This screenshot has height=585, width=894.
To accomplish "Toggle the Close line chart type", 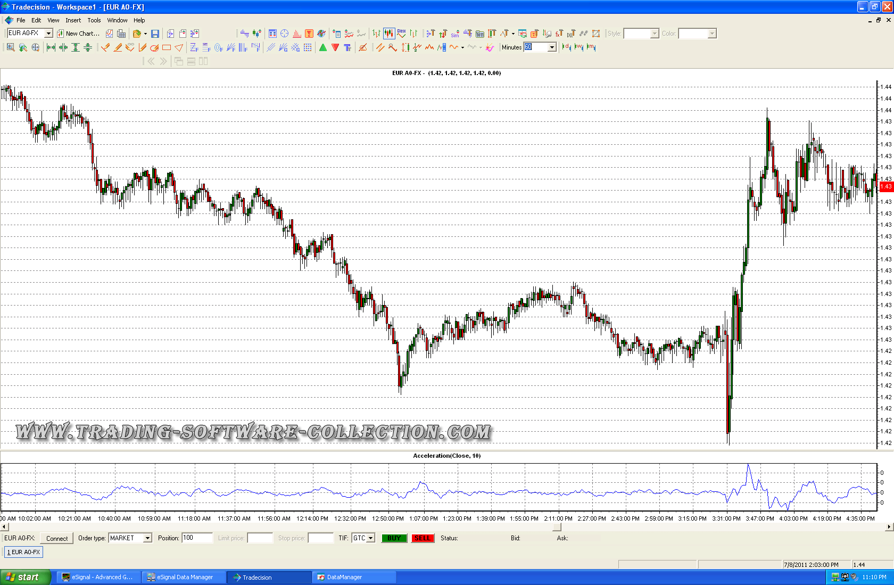I will pos(401,34).
